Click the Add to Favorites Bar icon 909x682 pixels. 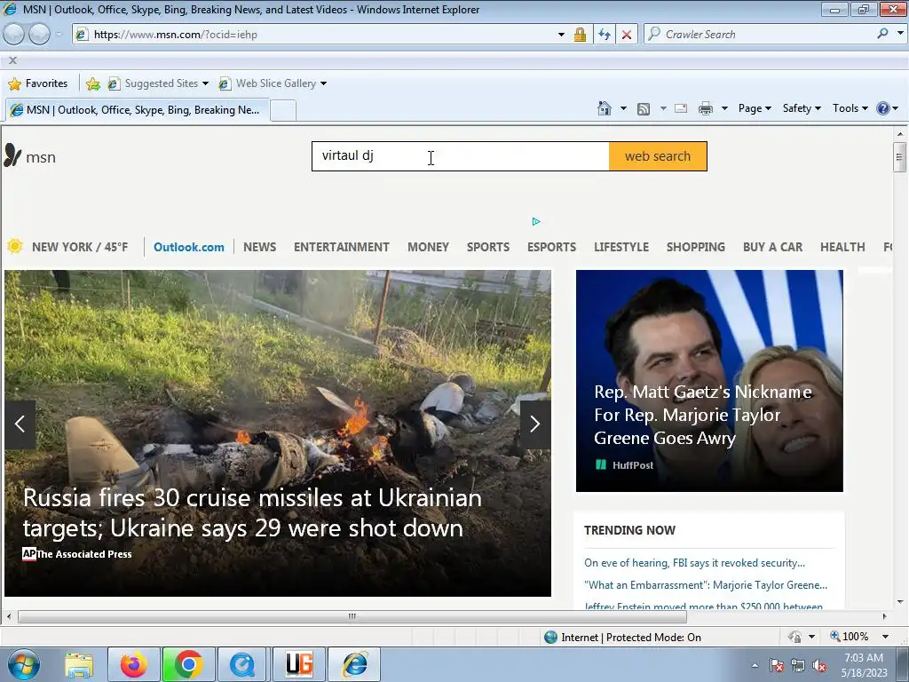[x=92, y=84]
